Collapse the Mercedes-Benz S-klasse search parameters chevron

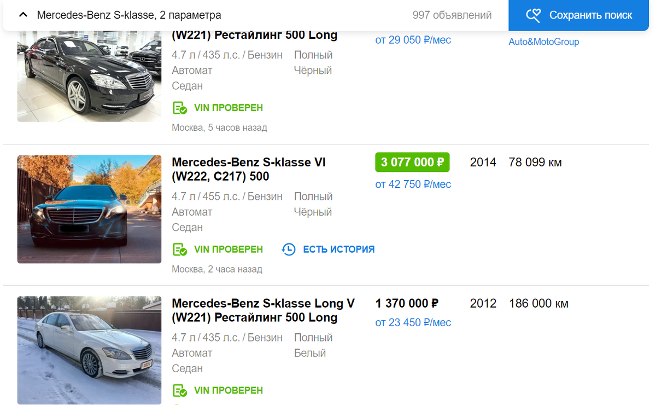(23, 15)
